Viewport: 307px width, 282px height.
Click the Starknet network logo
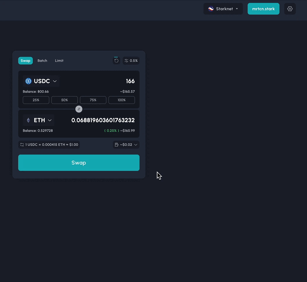211,9
